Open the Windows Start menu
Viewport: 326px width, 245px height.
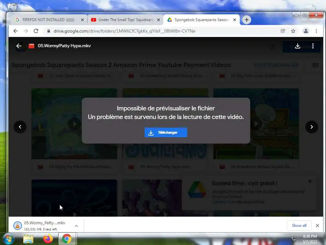[x=9, y=239]
